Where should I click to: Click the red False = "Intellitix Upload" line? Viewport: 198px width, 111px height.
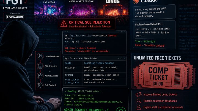[150, 45]
